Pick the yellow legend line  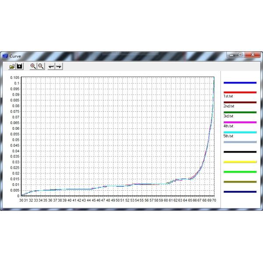coord(240,162)
